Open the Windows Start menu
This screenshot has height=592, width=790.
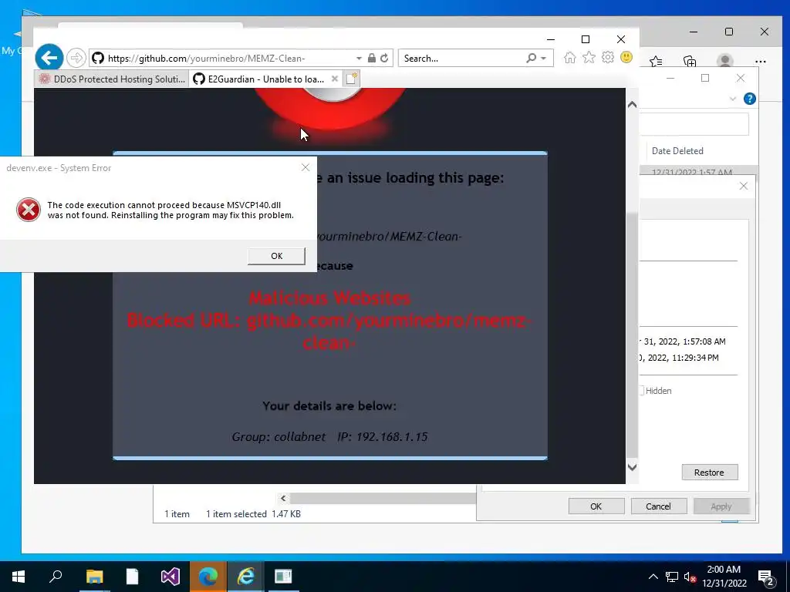point(19,577)
